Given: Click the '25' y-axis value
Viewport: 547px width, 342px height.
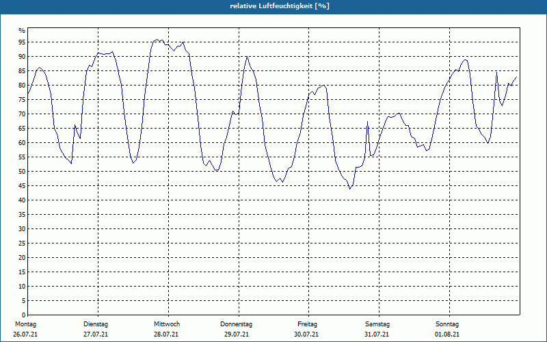Looking at the screenshot, I should [x=22, y=244].
